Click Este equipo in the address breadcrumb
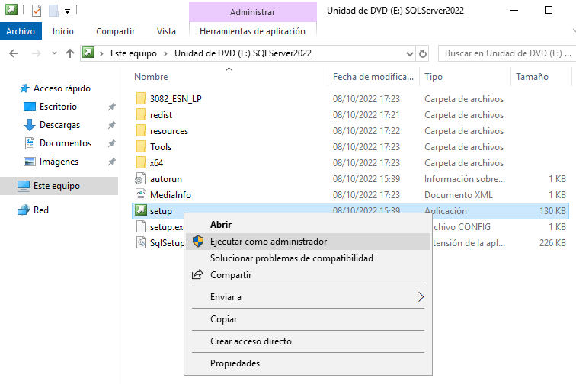This screenshot has width=576, height=384. tap(133, 53)
